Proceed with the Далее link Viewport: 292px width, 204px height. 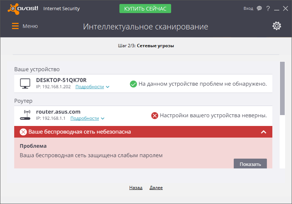coord(156,188)
